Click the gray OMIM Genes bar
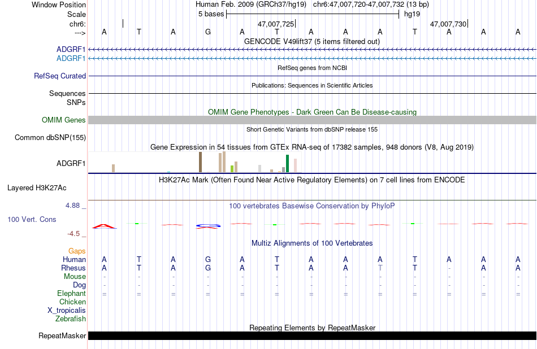The image size is (537, 349). (x=313, y=120)
